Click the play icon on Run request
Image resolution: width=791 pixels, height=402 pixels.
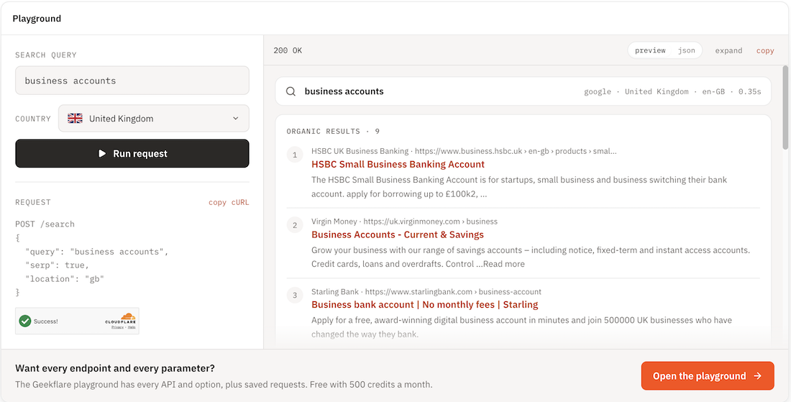tap(102, 153)
